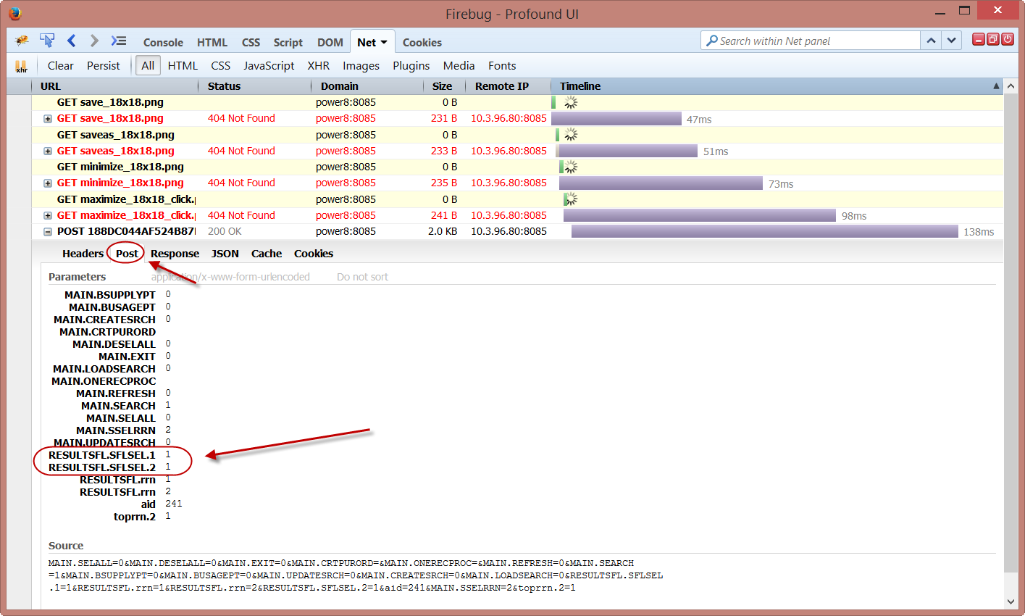This screenshot has height=616, width=1025.
Task: Switch to the Cookies panel
Action: pyautogui.click(x=422, y=42)
